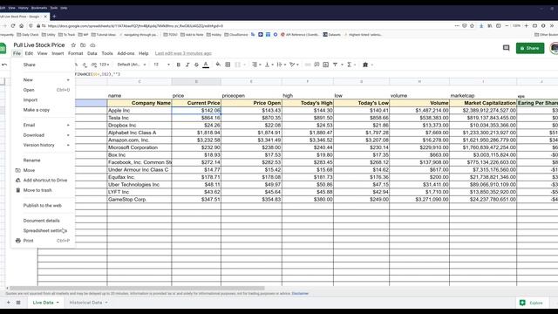Click increase decimal places icon
558x314 pixels.
click(x=93, y=65)
